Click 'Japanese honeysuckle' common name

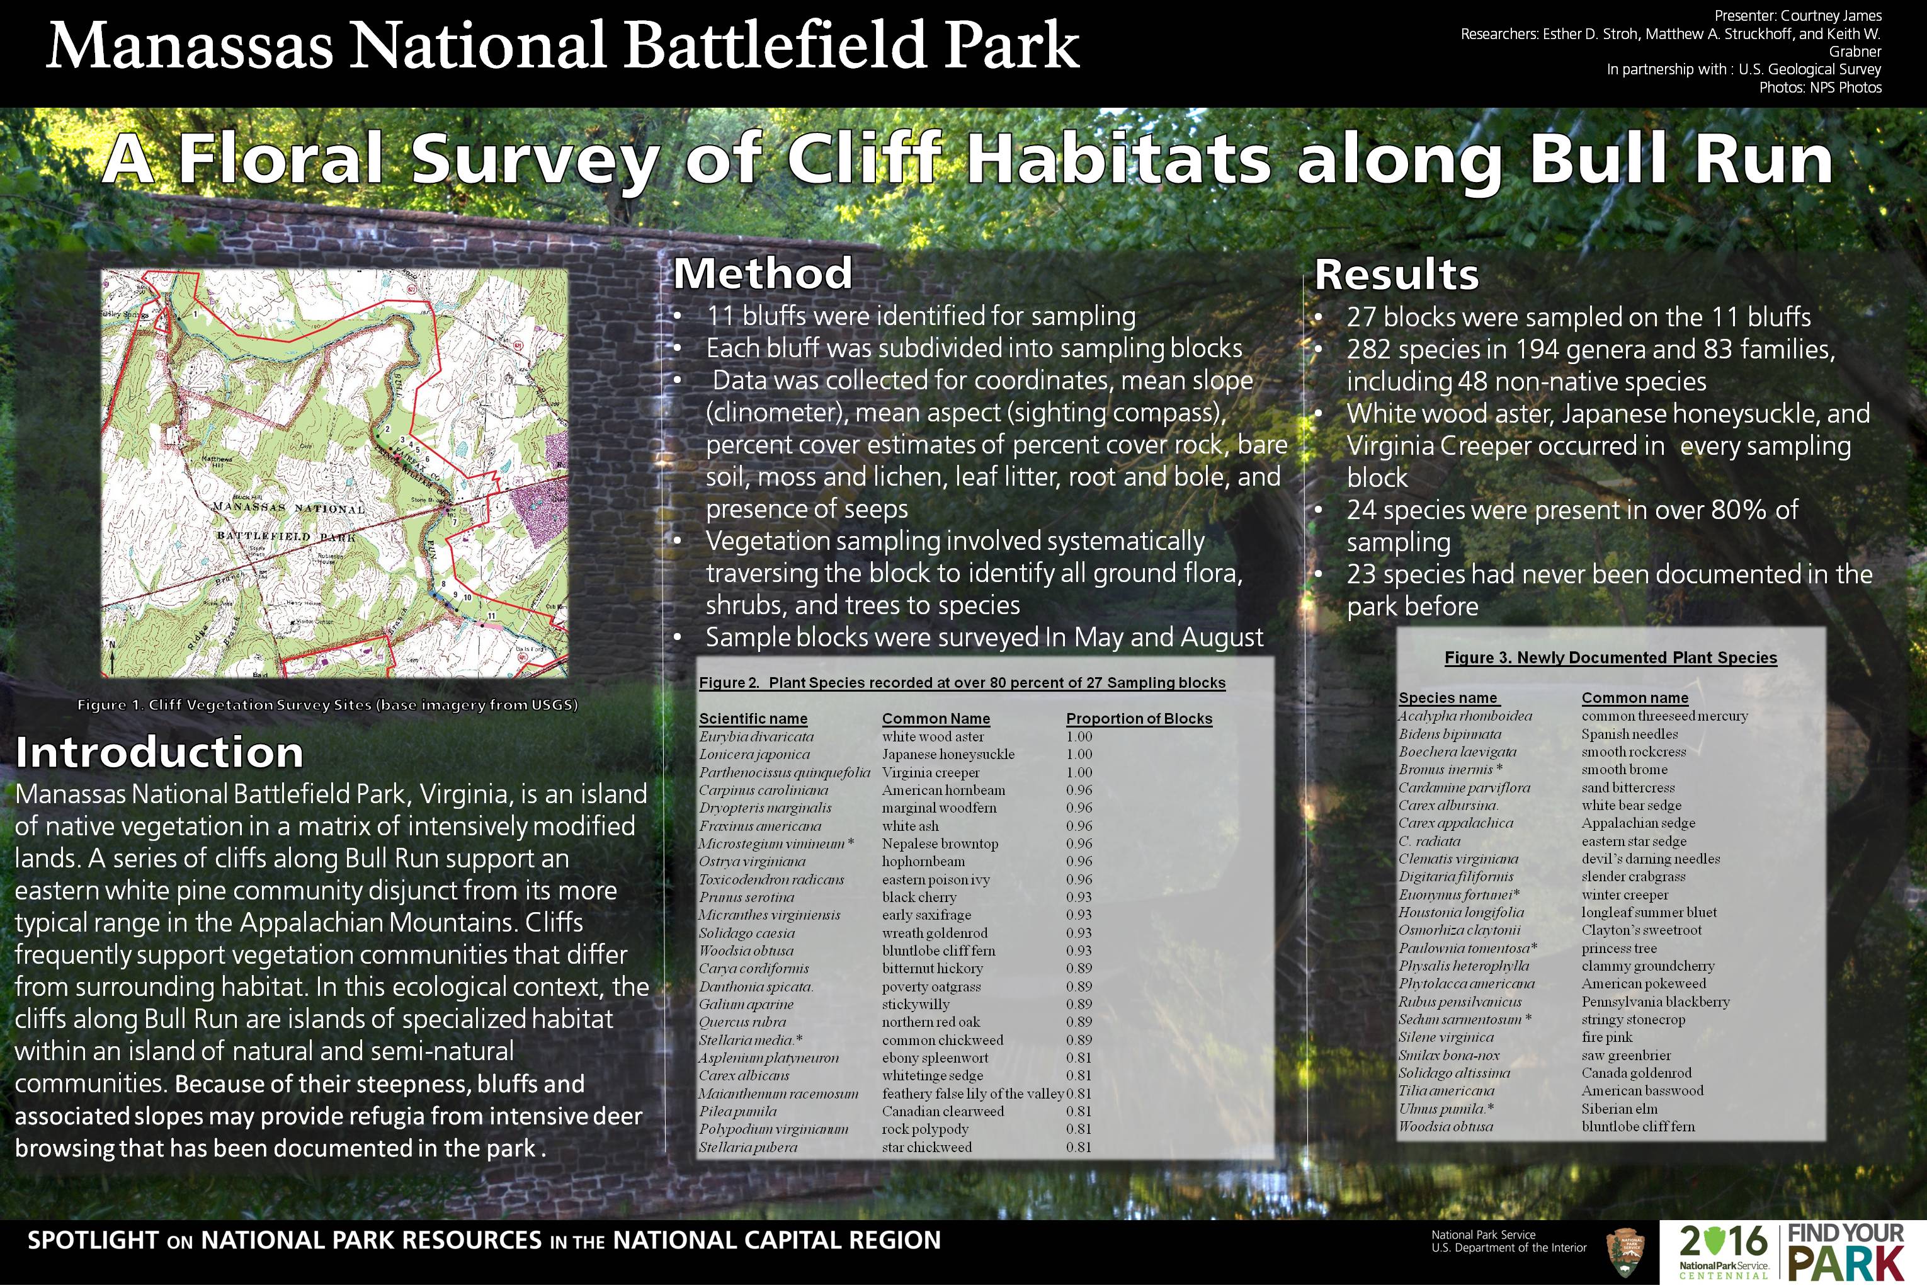[948, 755]
